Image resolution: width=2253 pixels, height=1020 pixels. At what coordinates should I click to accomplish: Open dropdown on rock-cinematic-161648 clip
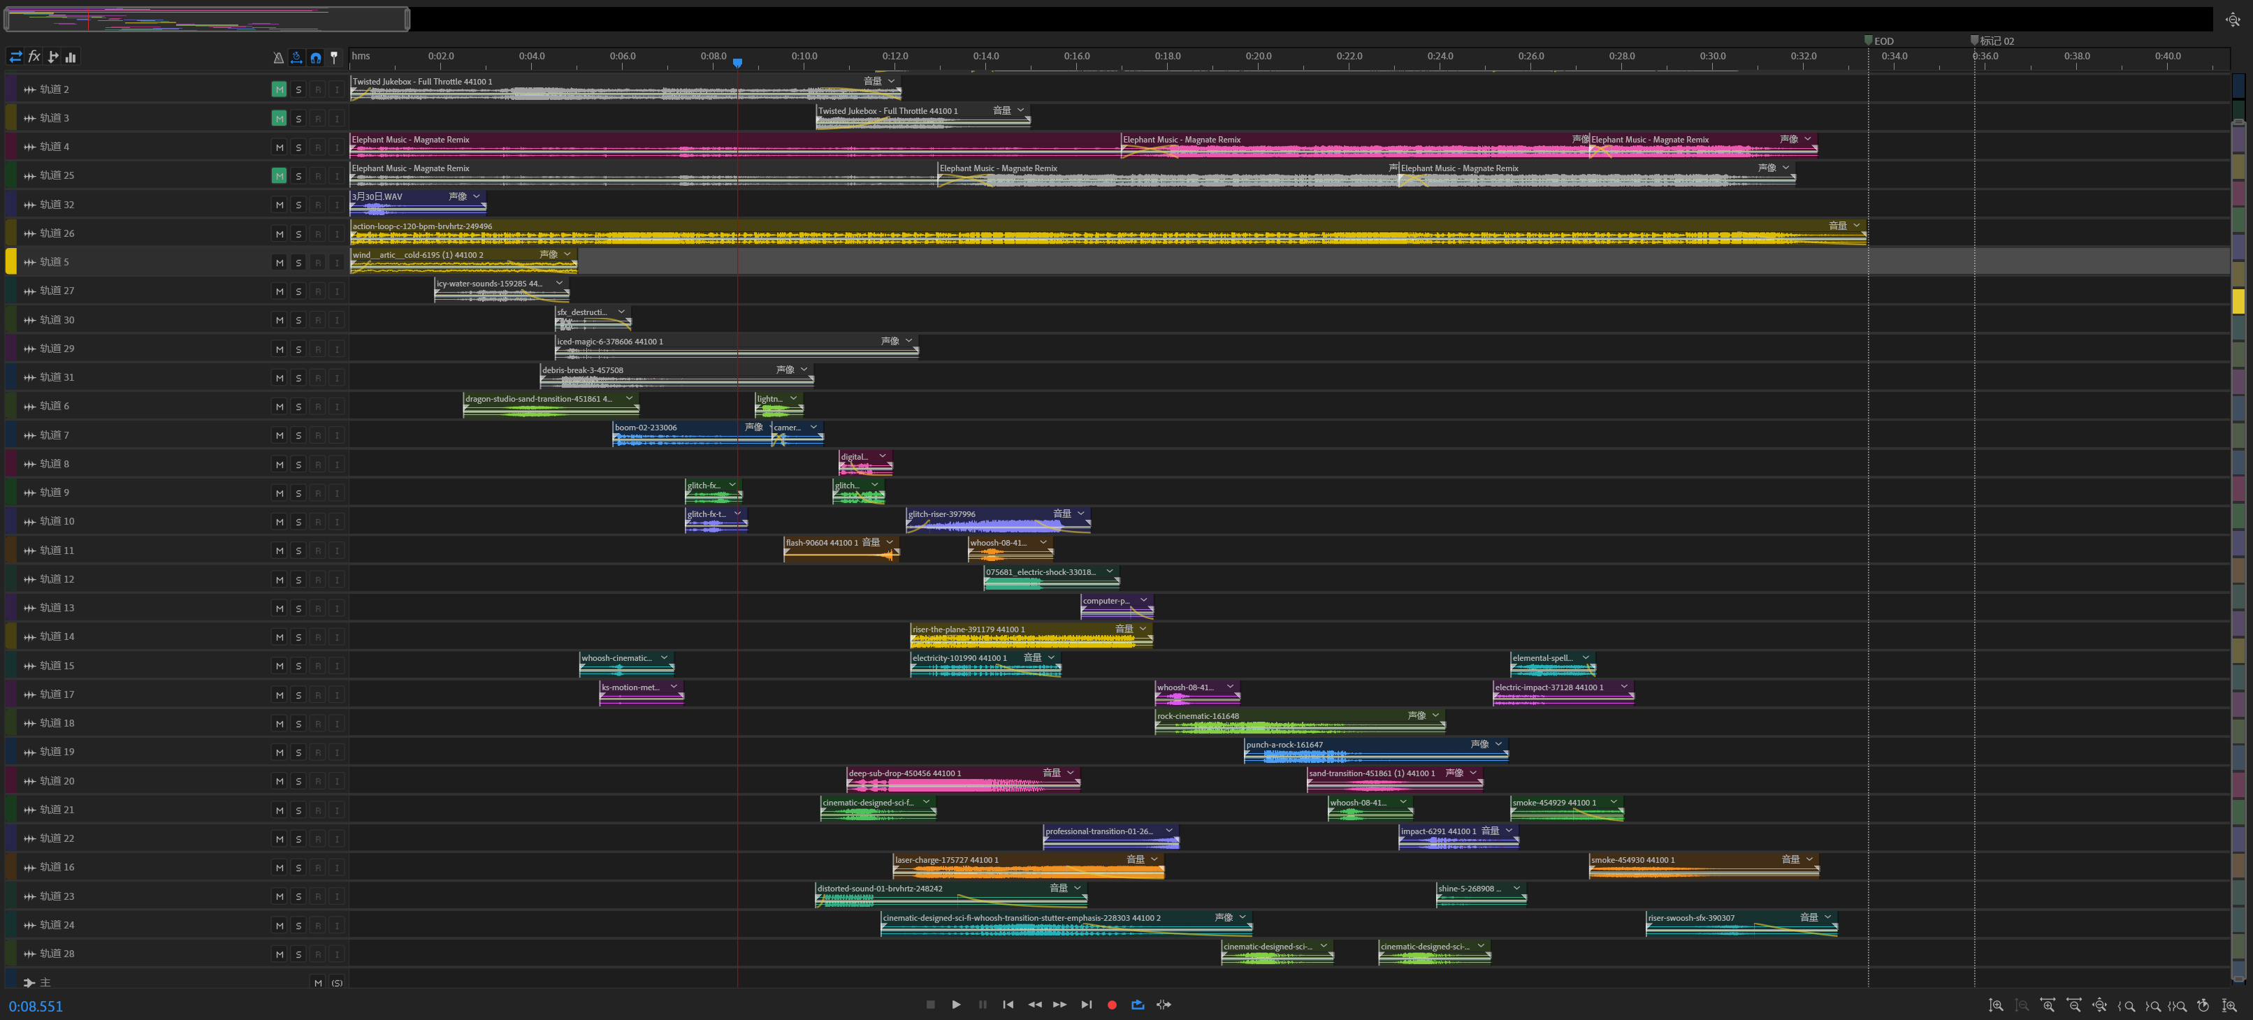pyautogui.click(x=1435, y=715)
